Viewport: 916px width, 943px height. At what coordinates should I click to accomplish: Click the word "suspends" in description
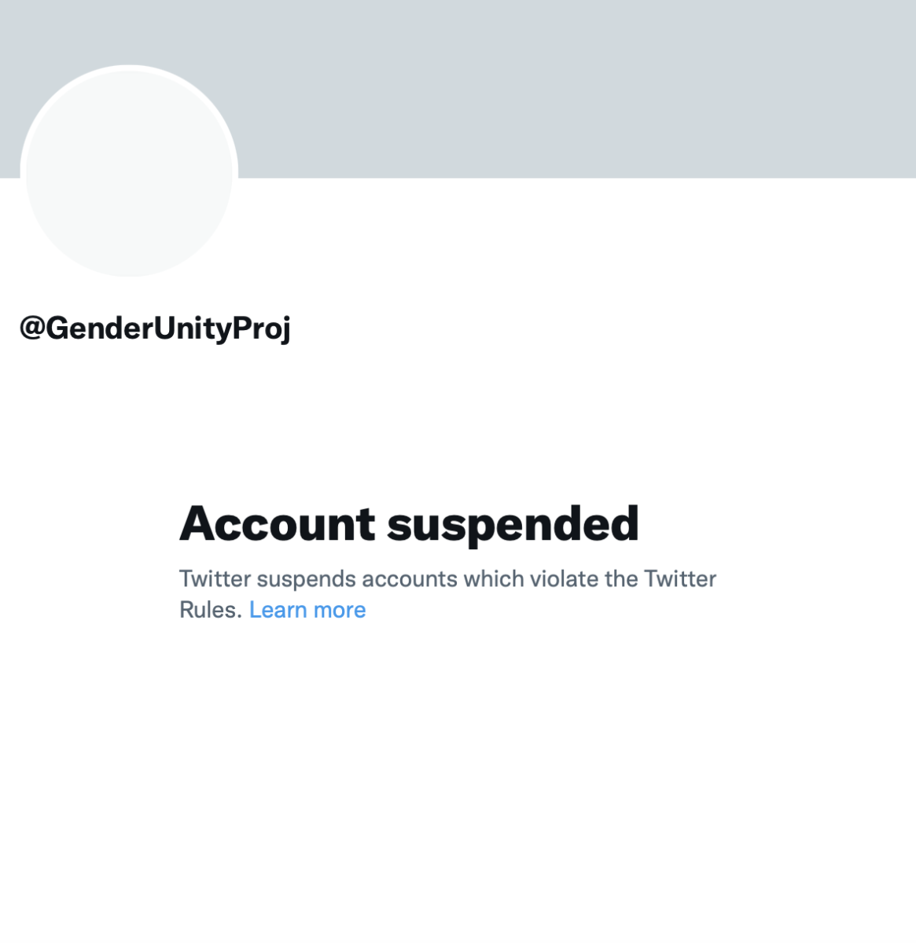(x=307, y=580)
